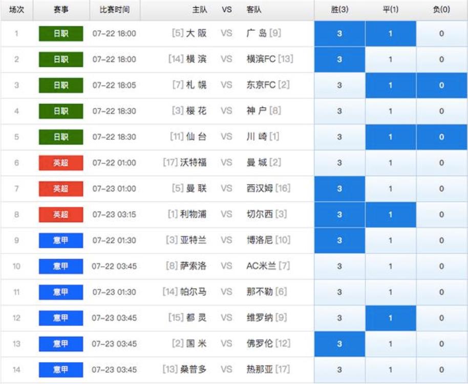This screenshot has height=384, width=468.
Task: Click 英超 badge in match 6 row
Action: [x=61, y=163]
